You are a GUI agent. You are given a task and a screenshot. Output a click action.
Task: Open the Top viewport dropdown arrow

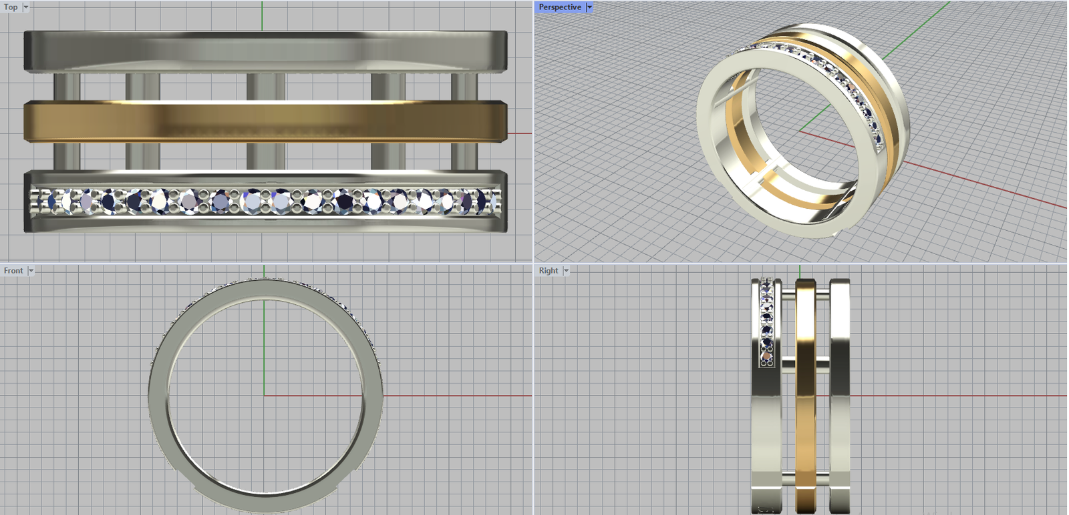tap(26, 7)
